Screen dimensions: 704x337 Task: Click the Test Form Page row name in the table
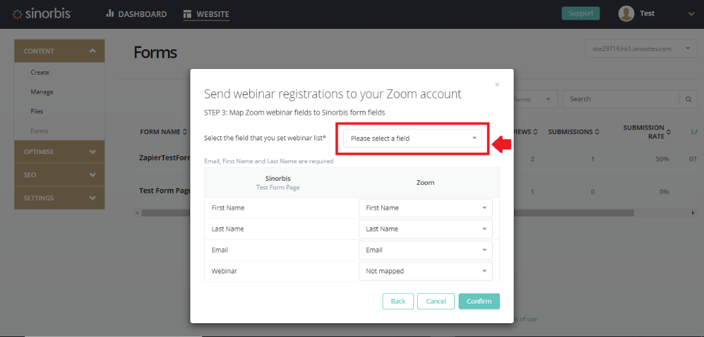tap(165, 191)
